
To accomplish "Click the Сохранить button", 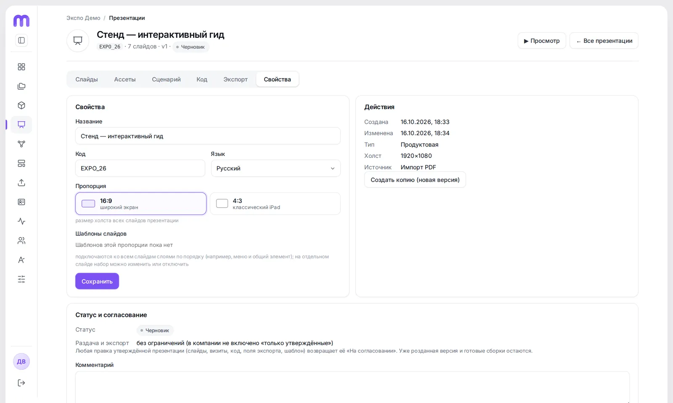I will [x=97, y=281].
